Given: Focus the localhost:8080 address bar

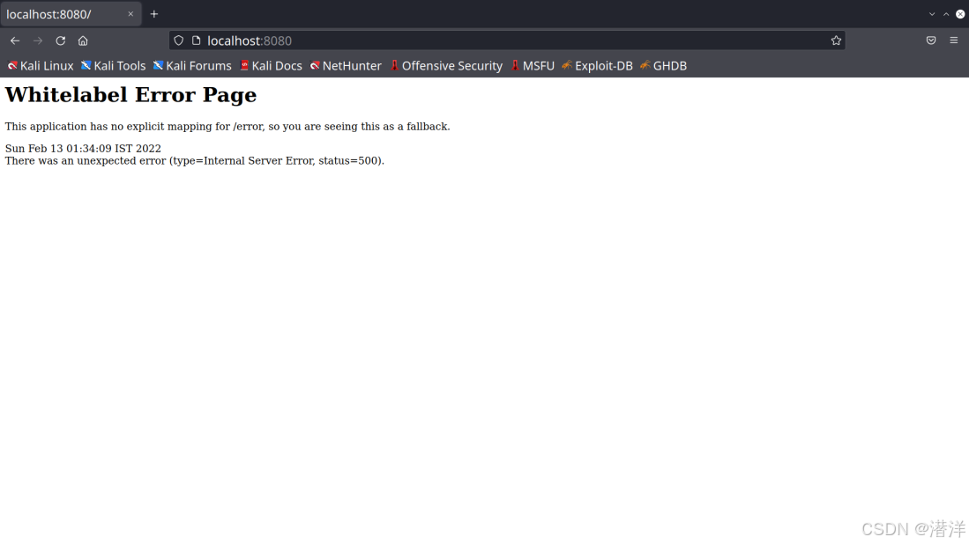Looking at the screenshot, I should 507,40.
